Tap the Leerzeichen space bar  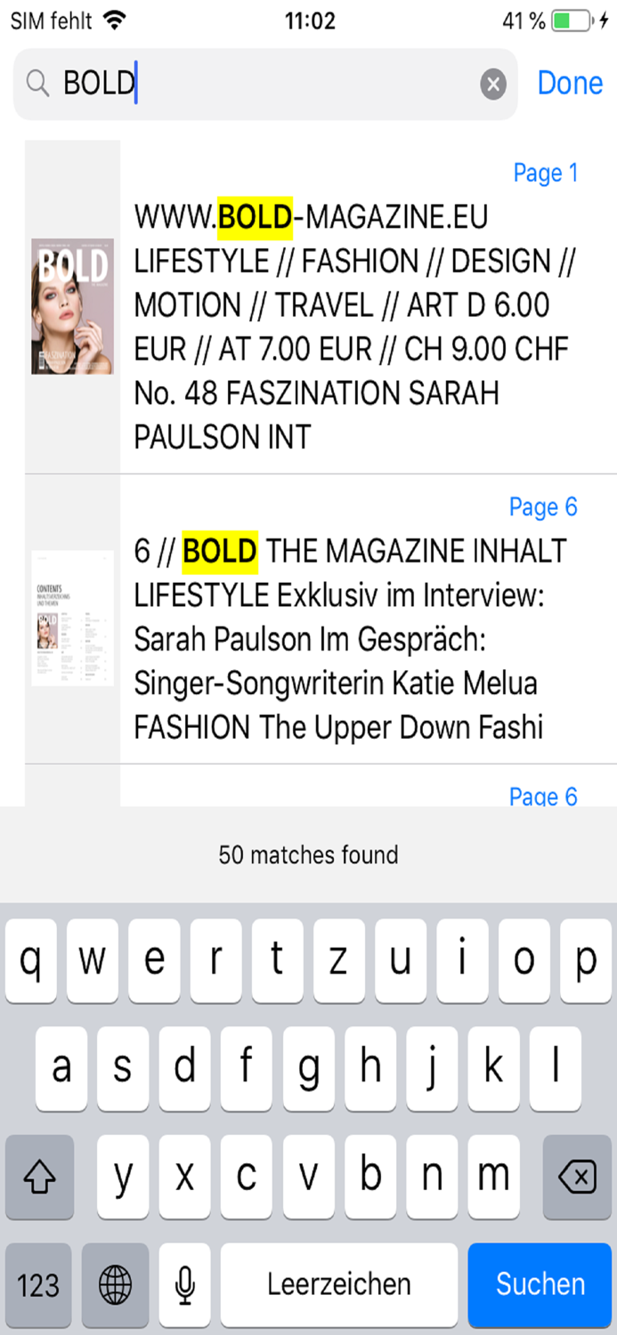[x=338, y=1284]
